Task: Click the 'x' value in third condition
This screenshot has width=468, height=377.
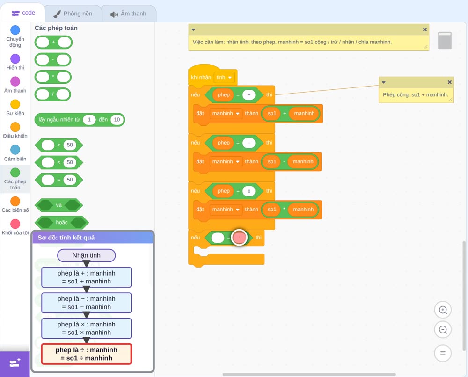Action: 249,191
